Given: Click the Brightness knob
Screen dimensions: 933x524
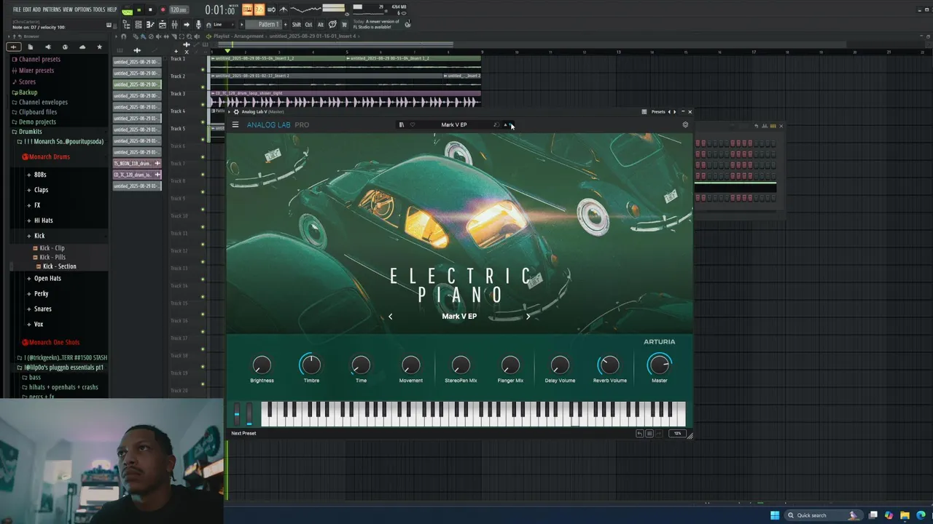Looking at the screenshot, I should point(262,365).
